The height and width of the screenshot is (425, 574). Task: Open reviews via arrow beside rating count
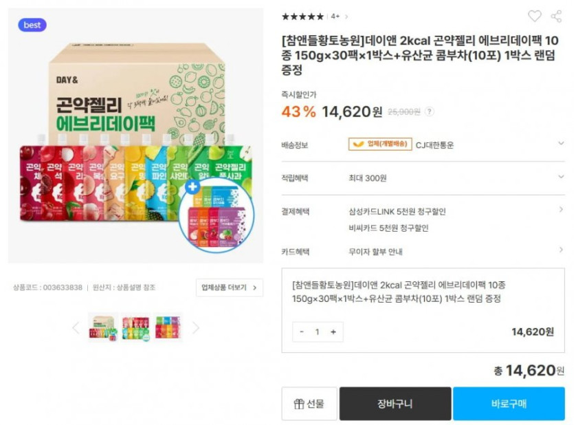tap(346, 17)
